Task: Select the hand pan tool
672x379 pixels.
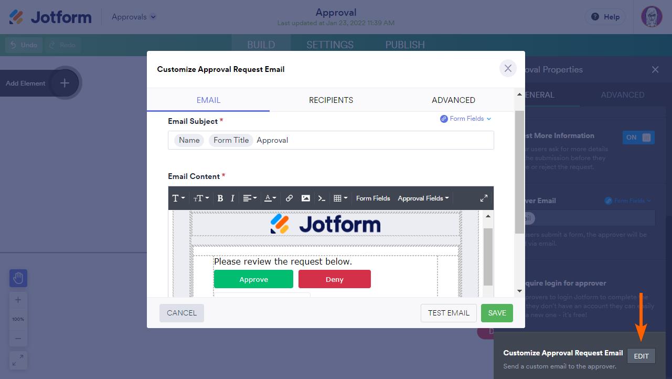Action: 18,278
